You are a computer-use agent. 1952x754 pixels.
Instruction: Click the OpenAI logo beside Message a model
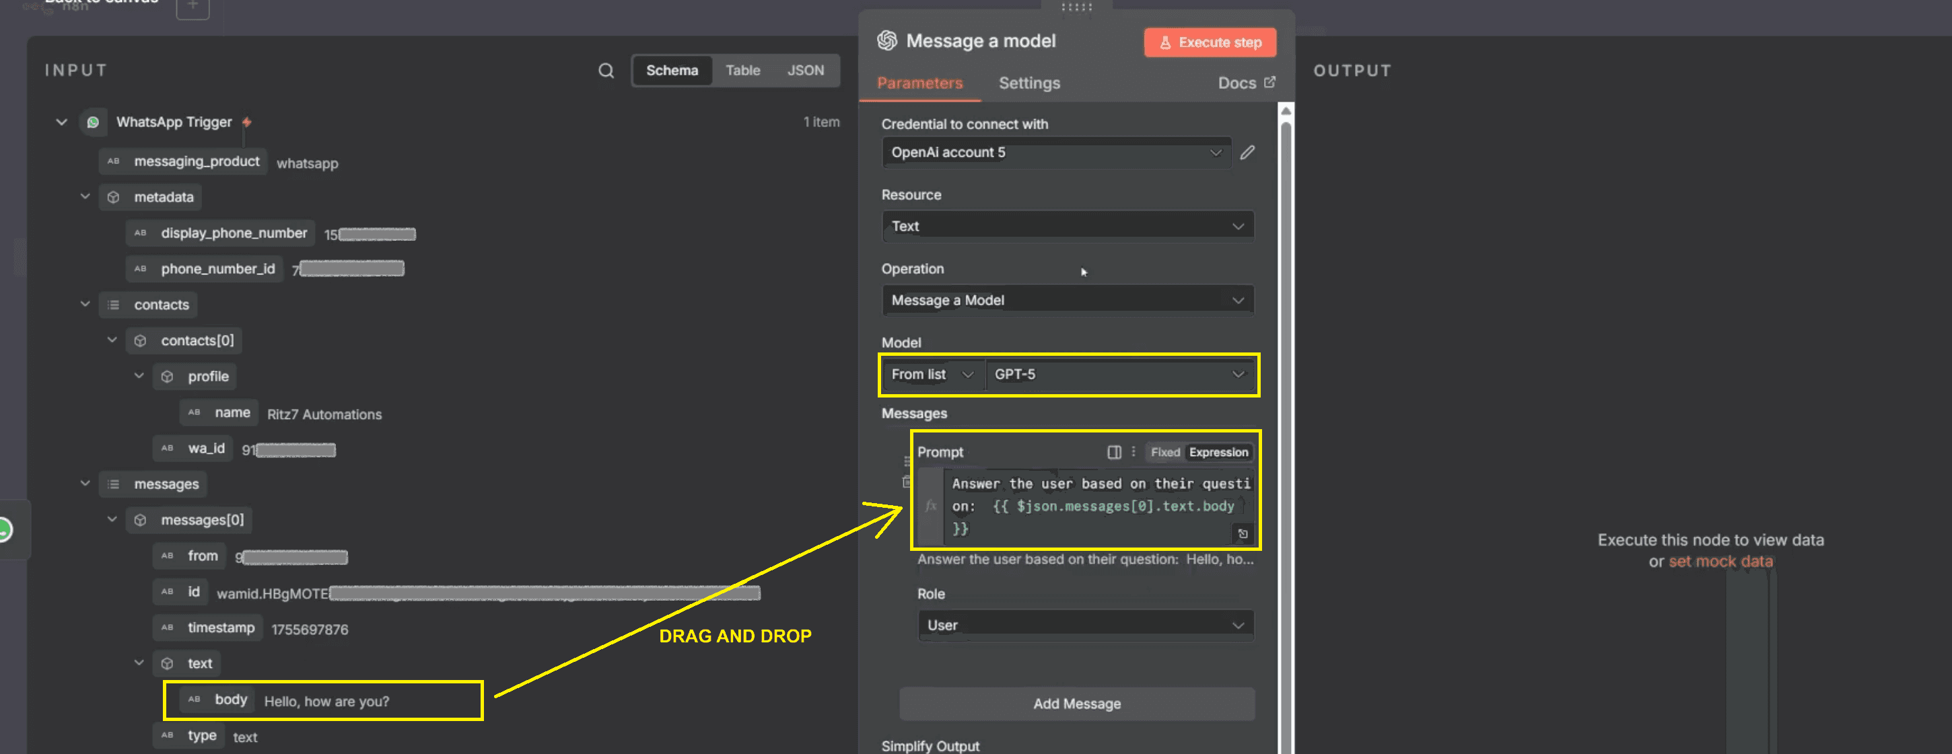tap(887, 40)
